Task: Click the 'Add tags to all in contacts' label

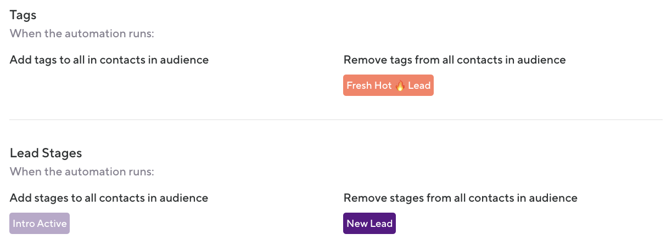Action: tap(109, 60)
